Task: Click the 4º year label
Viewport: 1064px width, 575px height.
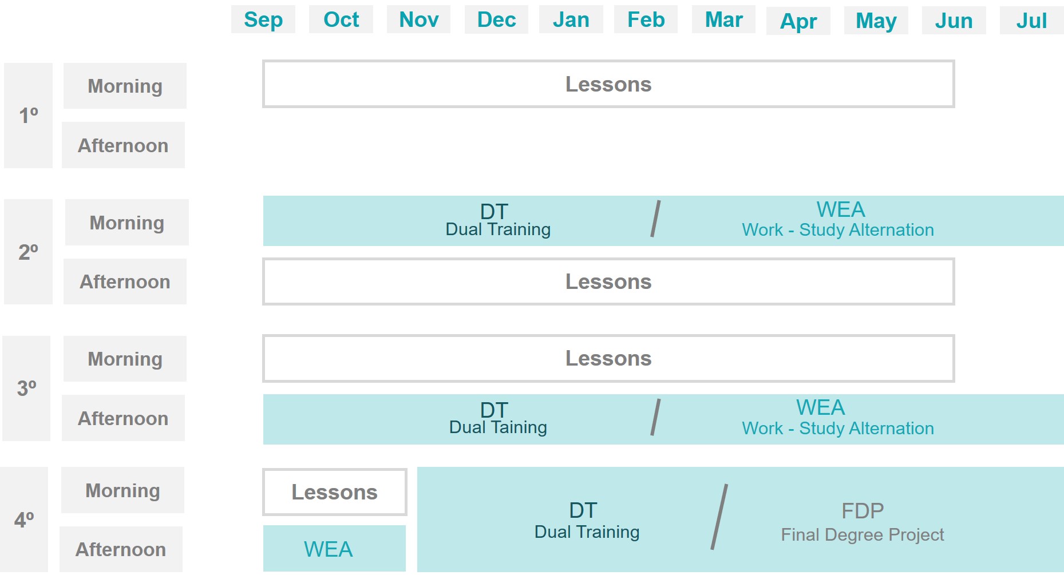Action: point(24,520)
